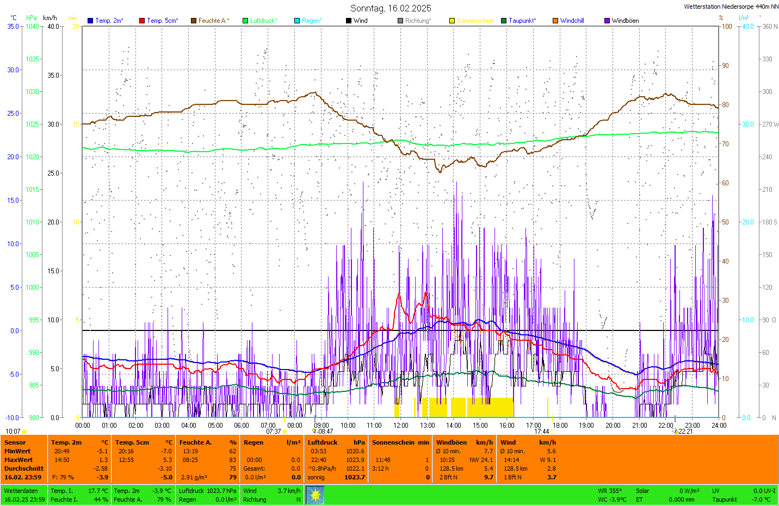Click the Luftdruck column header in the table
The width and height of the screenshot is (779, 506).
323,442
